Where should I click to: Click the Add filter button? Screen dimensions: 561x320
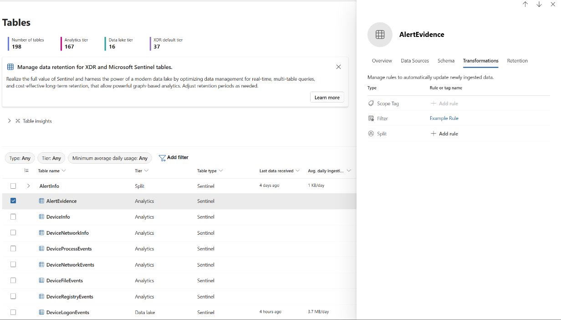pyautogui.click(x=173, y=158)
